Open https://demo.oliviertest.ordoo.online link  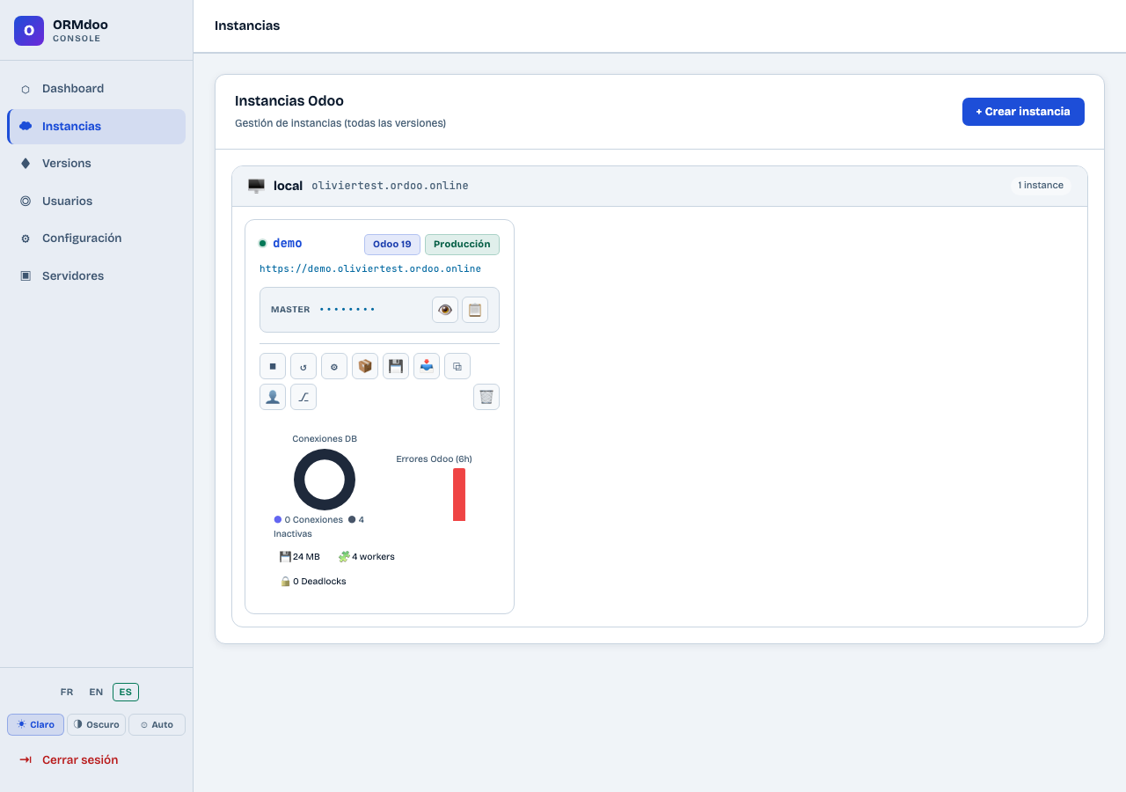(370, 268)
